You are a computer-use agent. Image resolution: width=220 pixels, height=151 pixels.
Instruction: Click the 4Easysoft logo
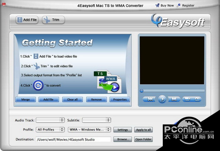click(x=178, y=21)
